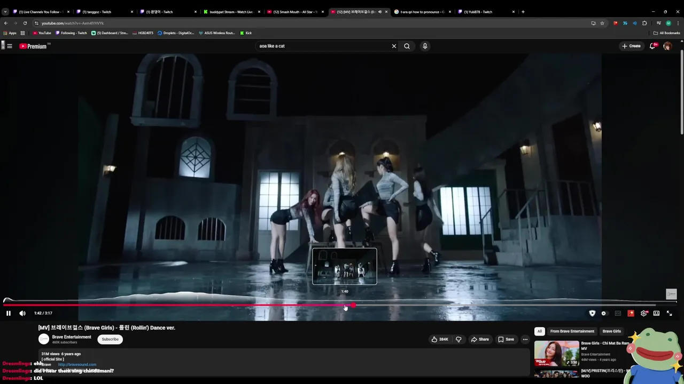Viewport: 684px width, 384px height.
Task: Open the tab search dropdown arrow
Action: 5,12
